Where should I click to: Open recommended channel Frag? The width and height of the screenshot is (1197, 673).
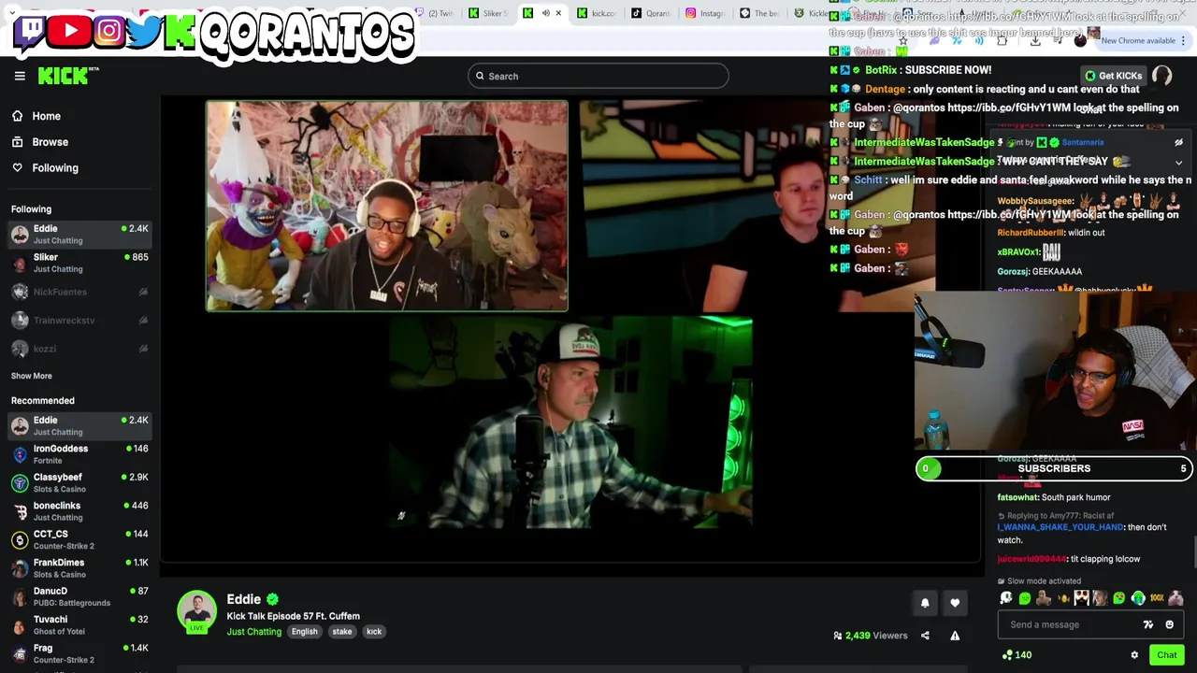point(79,653)
